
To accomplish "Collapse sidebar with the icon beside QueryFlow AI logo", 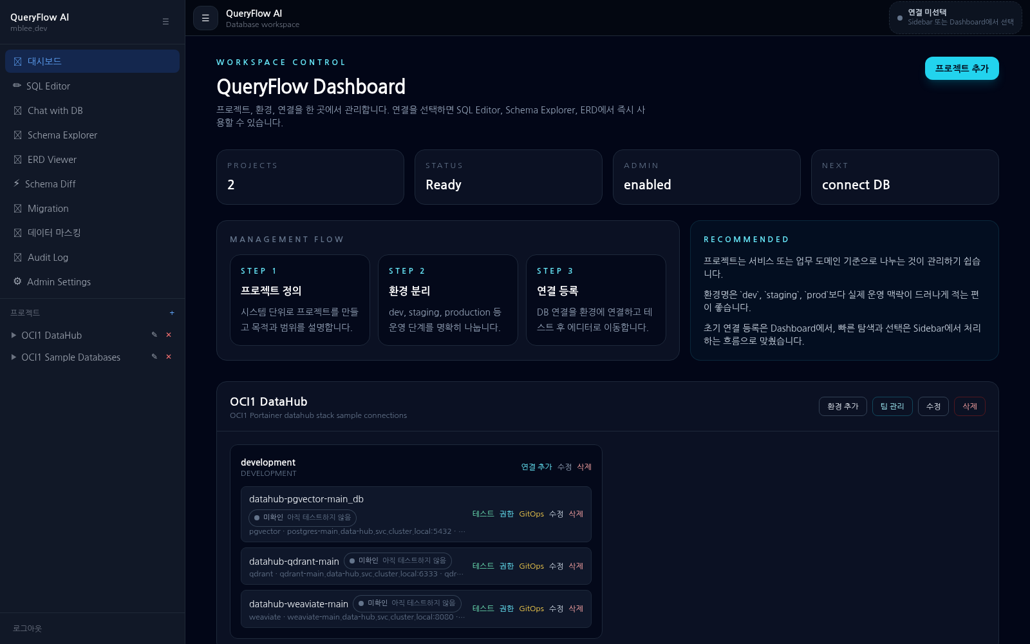I will (165, 21).
